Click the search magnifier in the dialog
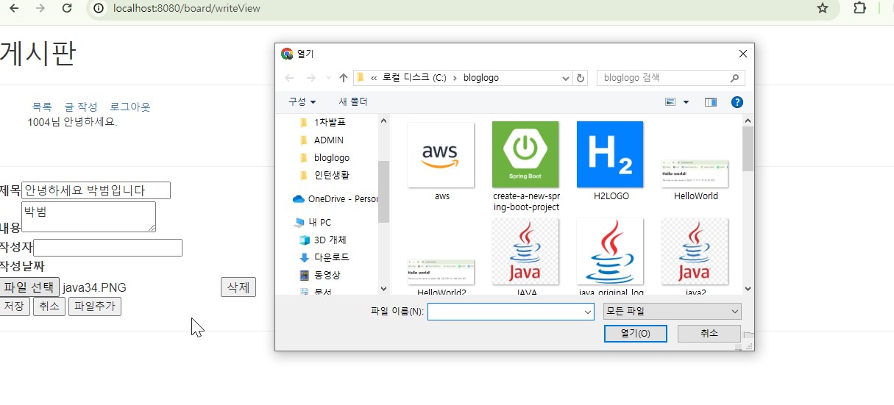The width and height of the screenshot is (894, 405). coord(734,78)
